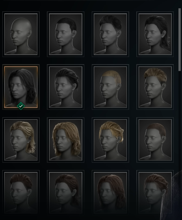This screenshot has width=182, height=220.
Task: Select the long brown wavy hairstyle
Action: (110, 192)
